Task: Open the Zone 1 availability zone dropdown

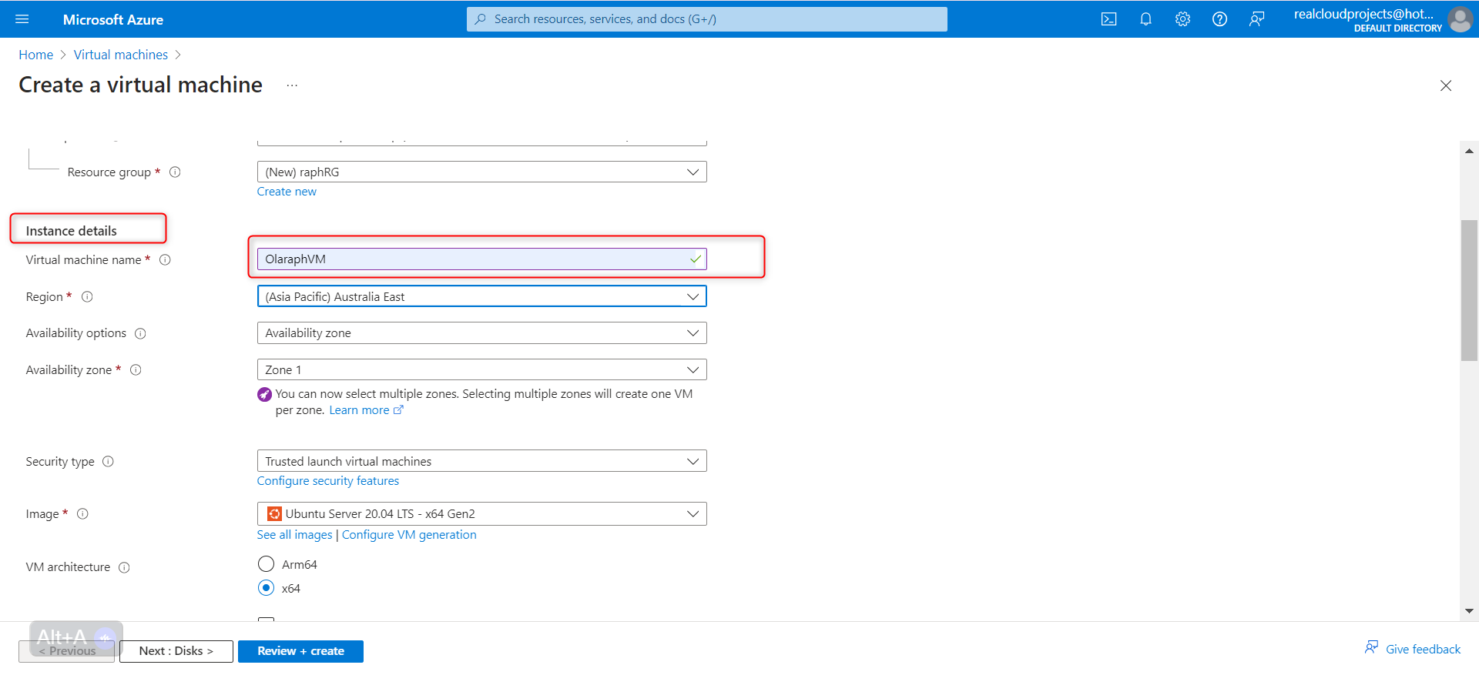Action: [481, 369]
